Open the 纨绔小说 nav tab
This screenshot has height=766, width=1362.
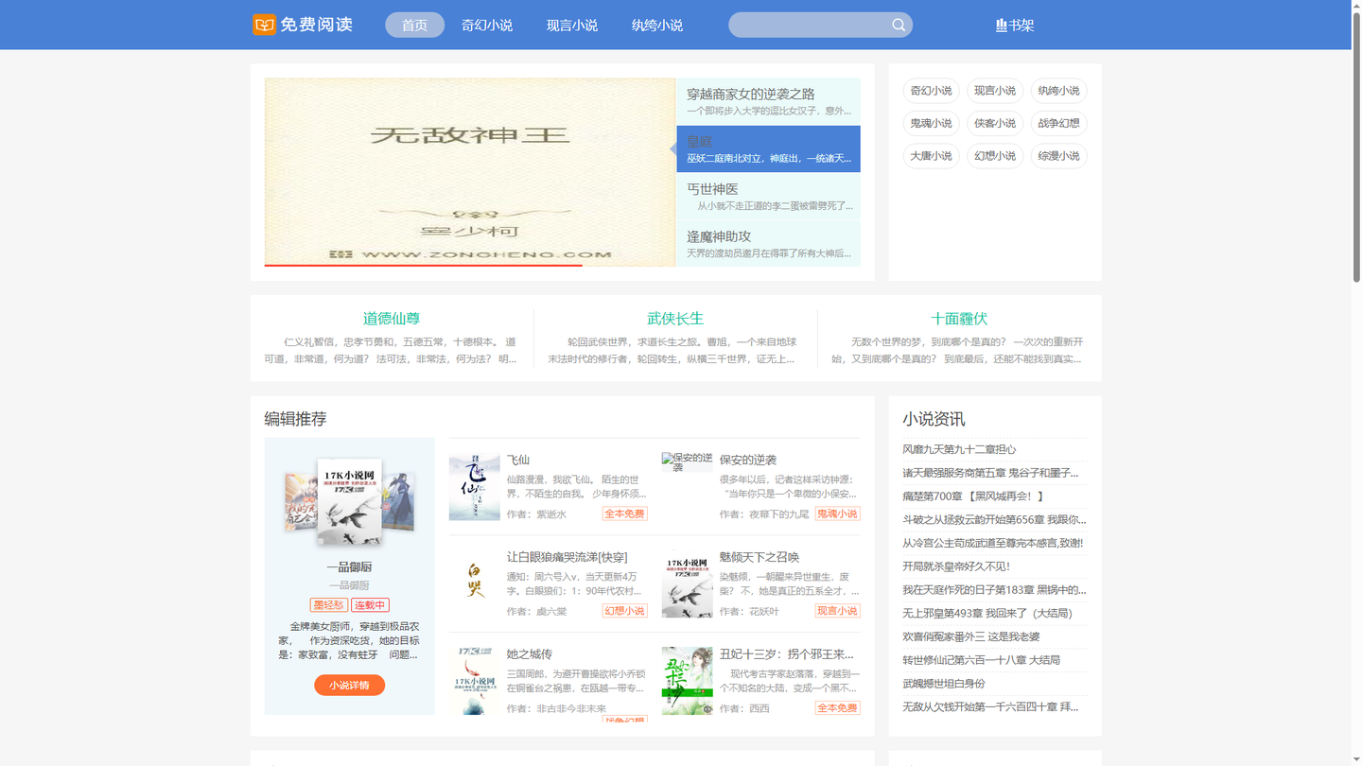coord(657,26)
